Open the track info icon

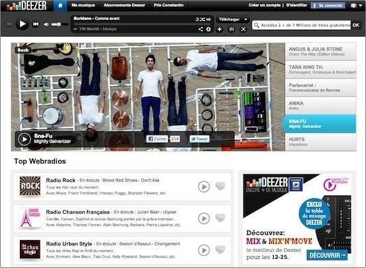(x=208, y=29)
